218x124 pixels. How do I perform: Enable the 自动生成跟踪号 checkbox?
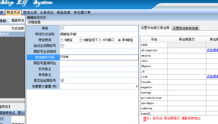point(62,46)
